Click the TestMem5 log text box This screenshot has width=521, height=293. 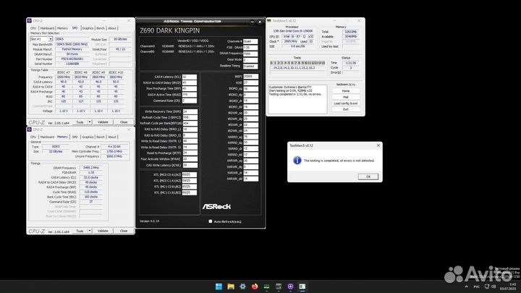coord(297,99)
